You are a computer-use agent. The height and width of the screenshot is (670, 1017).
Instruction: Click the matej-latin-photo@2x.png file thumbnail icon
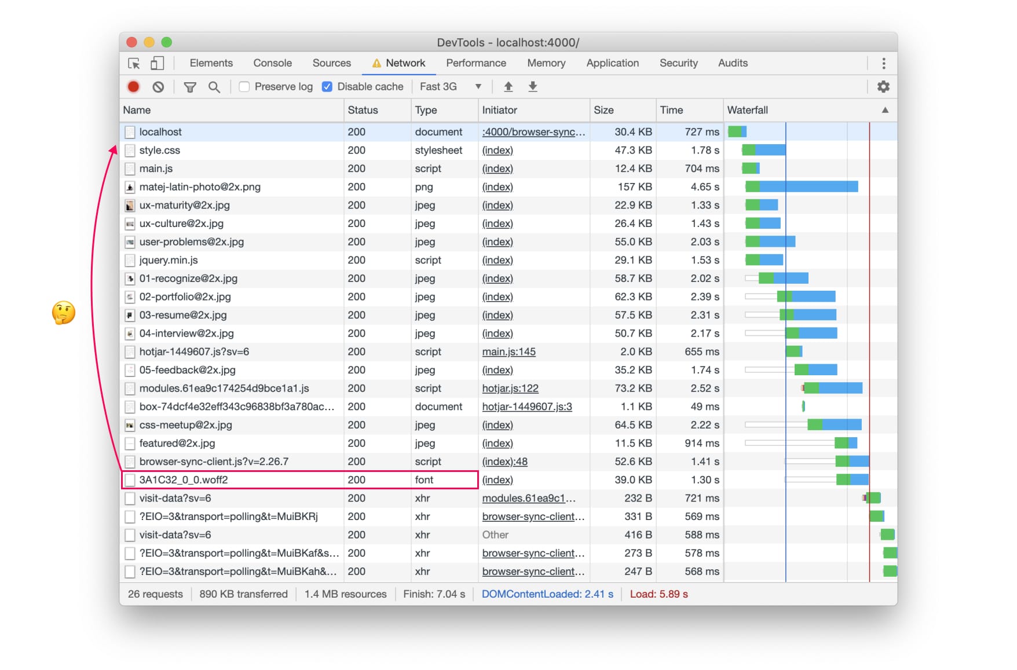pos(130,187)
